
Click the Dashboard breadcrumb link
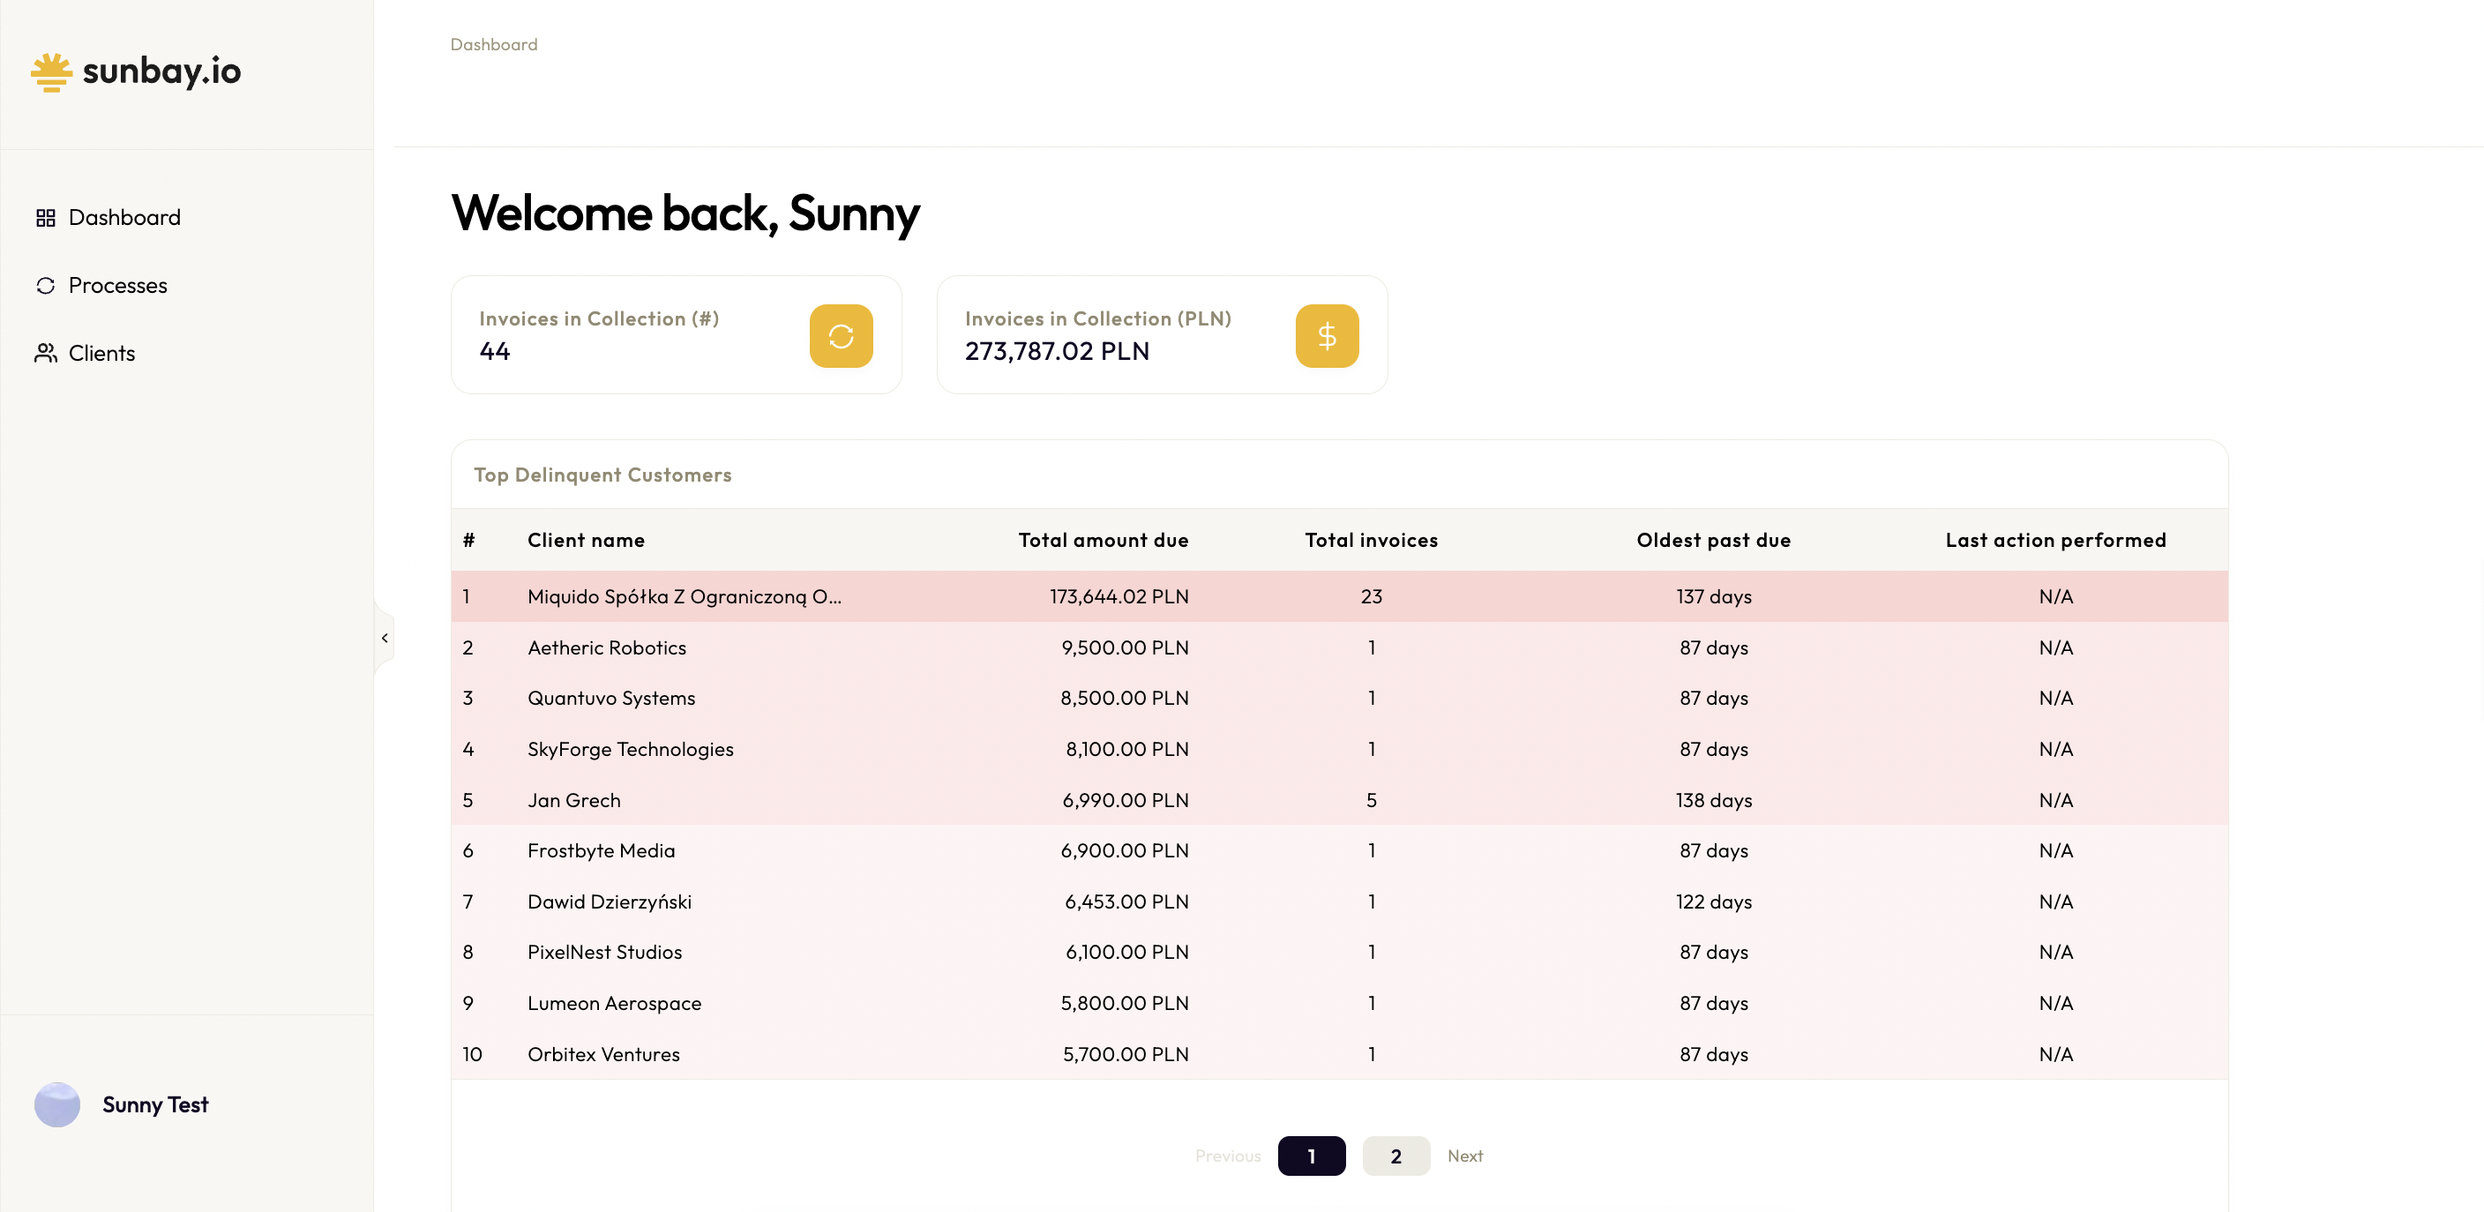[494, 44]
